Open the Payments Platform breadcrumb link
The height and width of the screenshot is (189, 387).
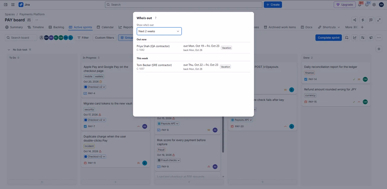(32, 14)
